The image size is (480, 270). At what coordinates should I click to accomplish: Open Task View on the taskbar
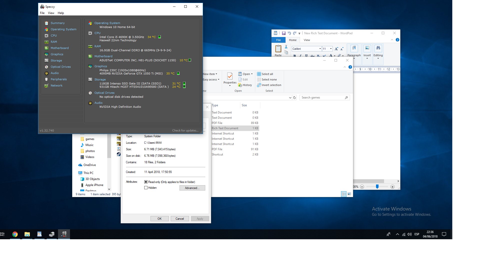[x=2, y=234]
